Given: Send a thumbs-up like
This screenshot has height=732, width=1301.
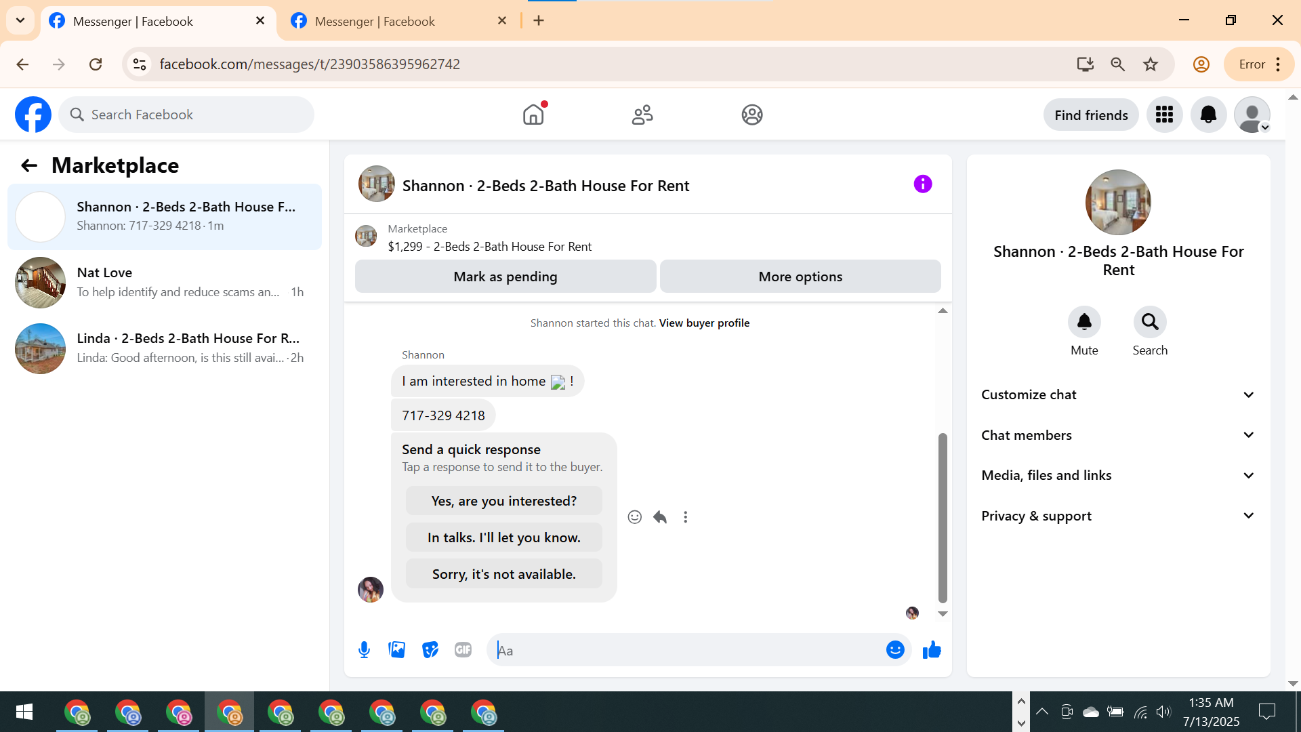Looking at the screenshot, I should (x=932, y=650).
